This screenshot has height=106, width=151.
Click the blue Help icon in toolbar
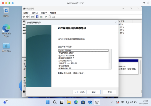tap(37, 17)
